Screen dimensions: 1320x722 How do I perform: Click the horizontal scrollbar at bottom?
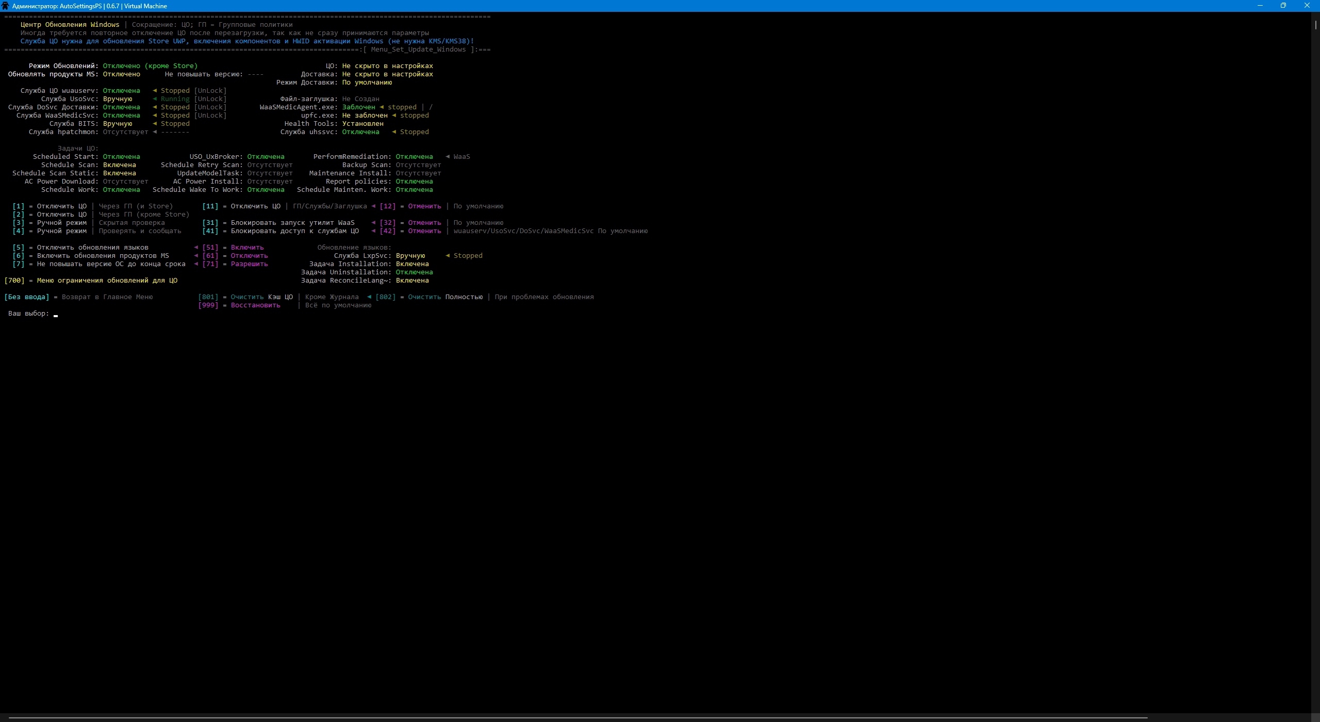578,717
